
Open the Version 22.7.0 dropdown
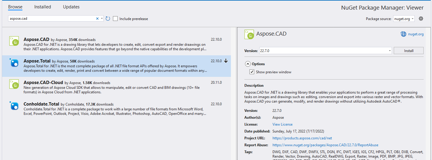(390, 51)
